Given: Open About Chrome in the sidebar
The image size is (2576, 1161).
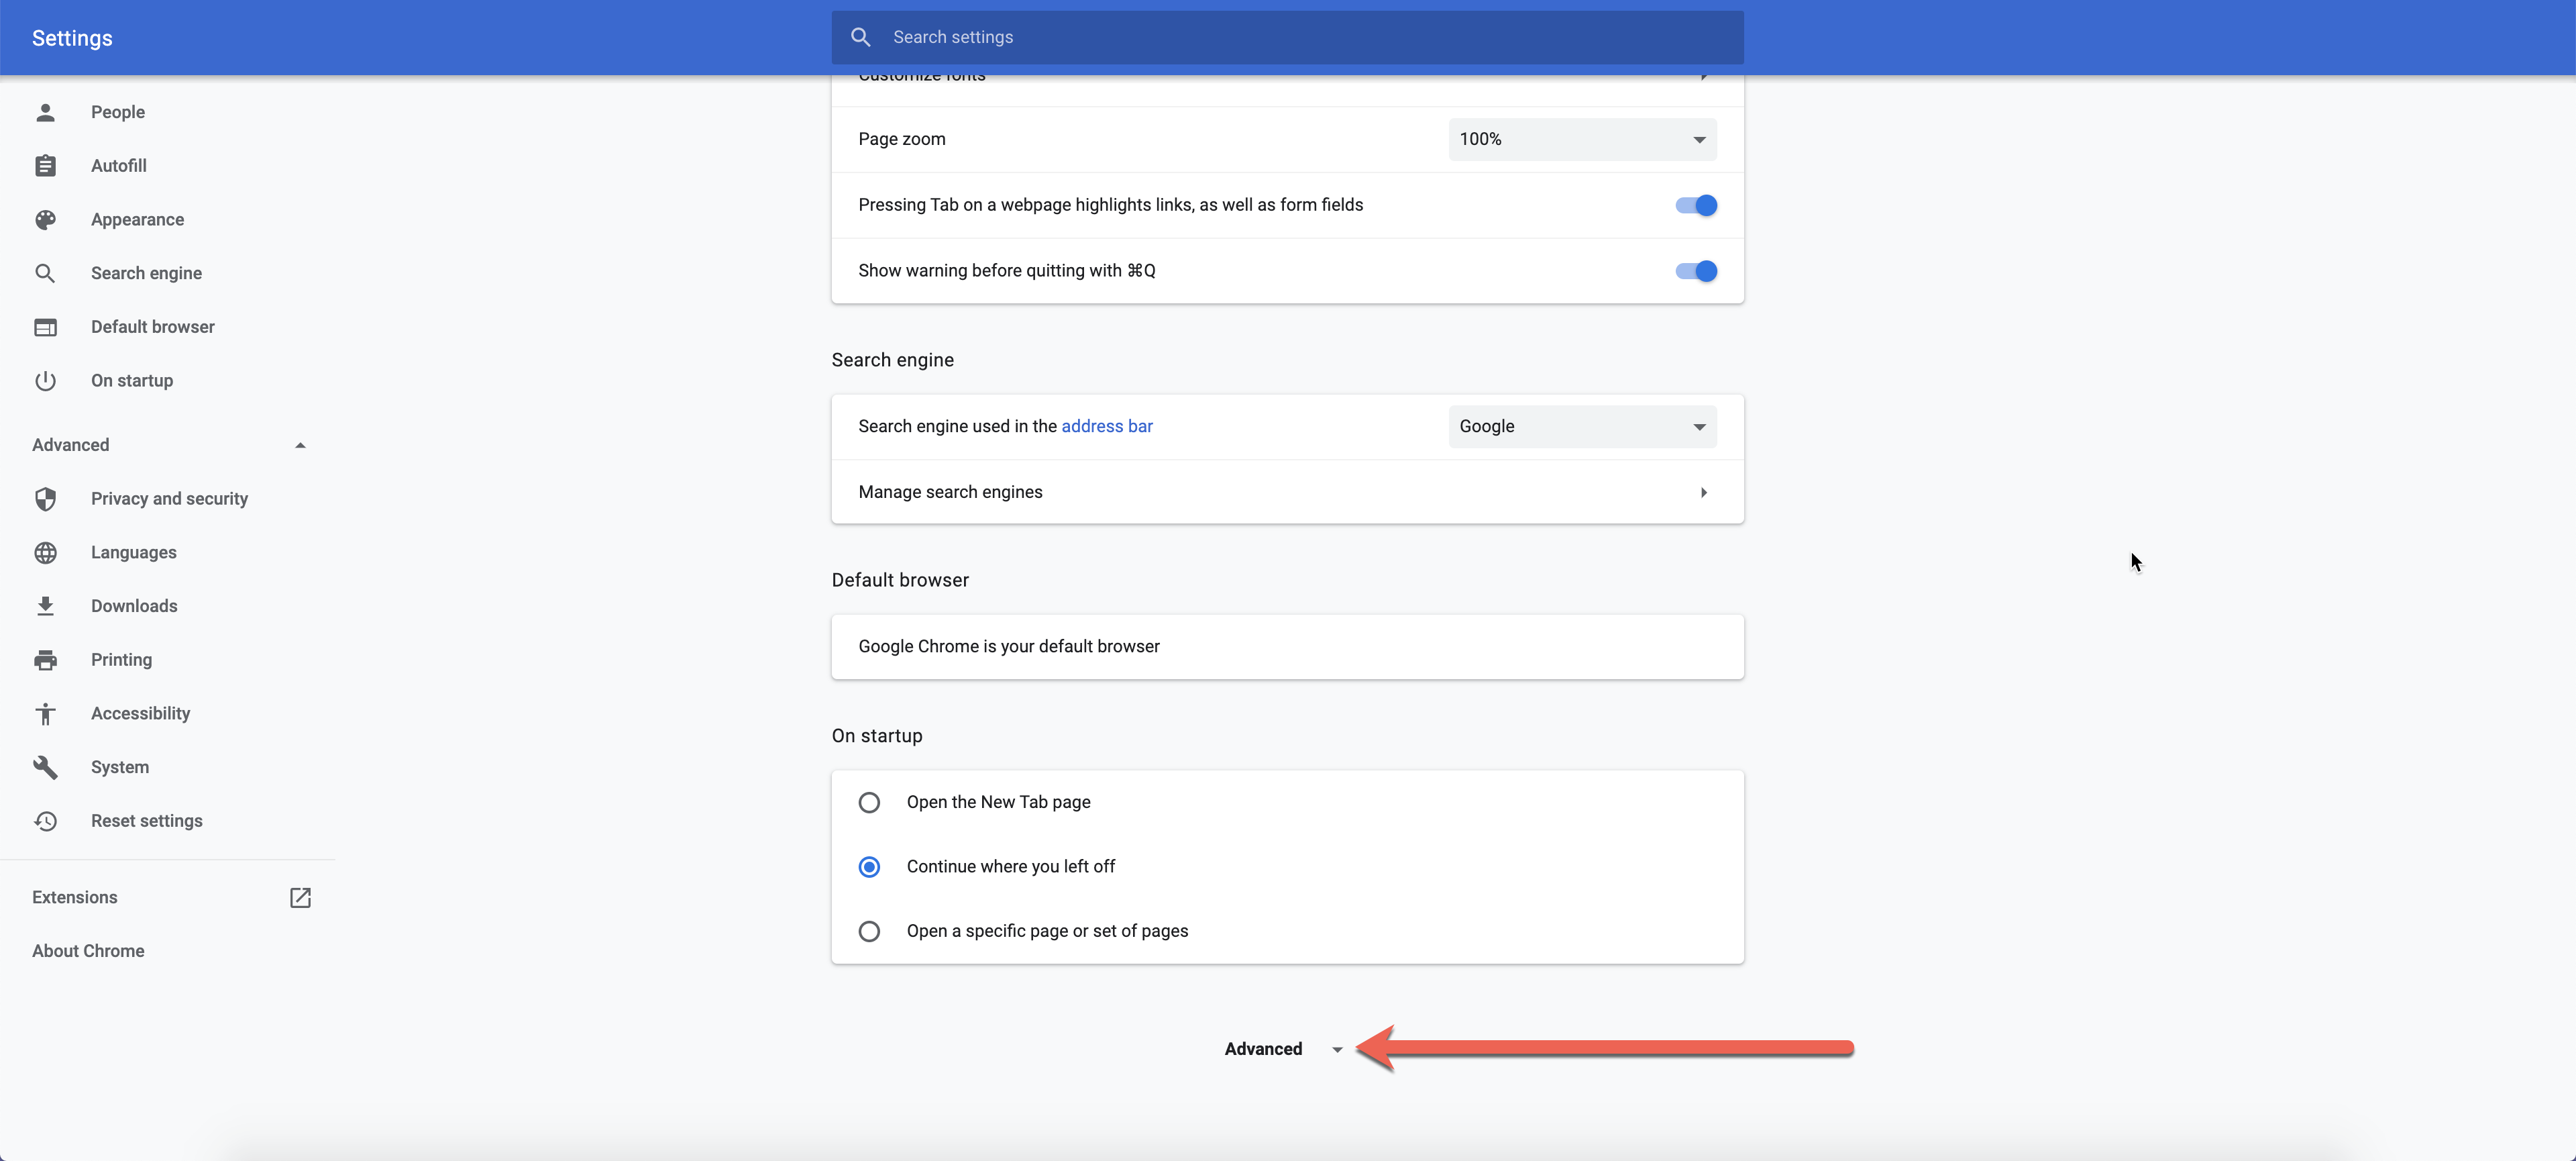Looking at the screenshot, I should tap(88, 951).
